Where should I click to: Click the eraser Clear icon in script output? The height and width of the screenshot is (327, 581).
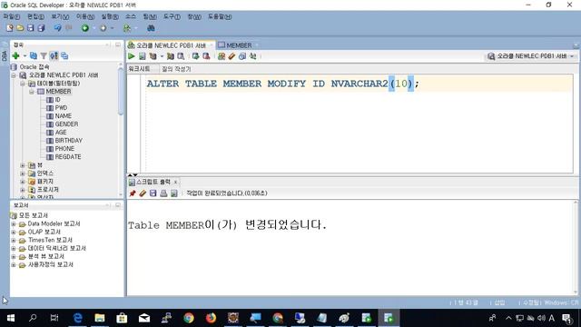click(143, 193)
